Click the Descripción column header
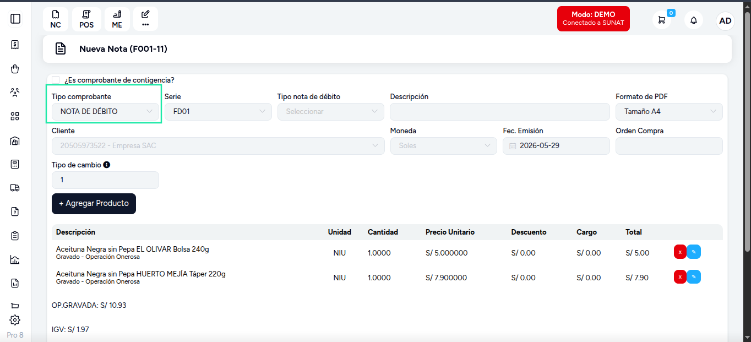 click(x=75, y=232)
